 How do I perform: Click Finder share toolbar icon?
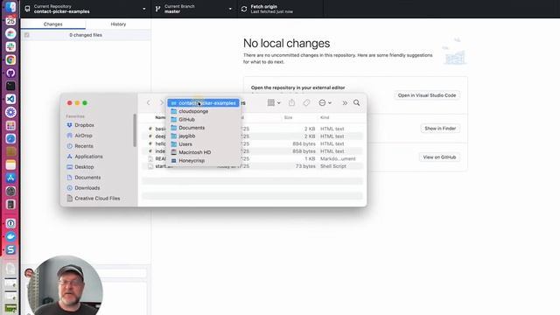(291, 103)
